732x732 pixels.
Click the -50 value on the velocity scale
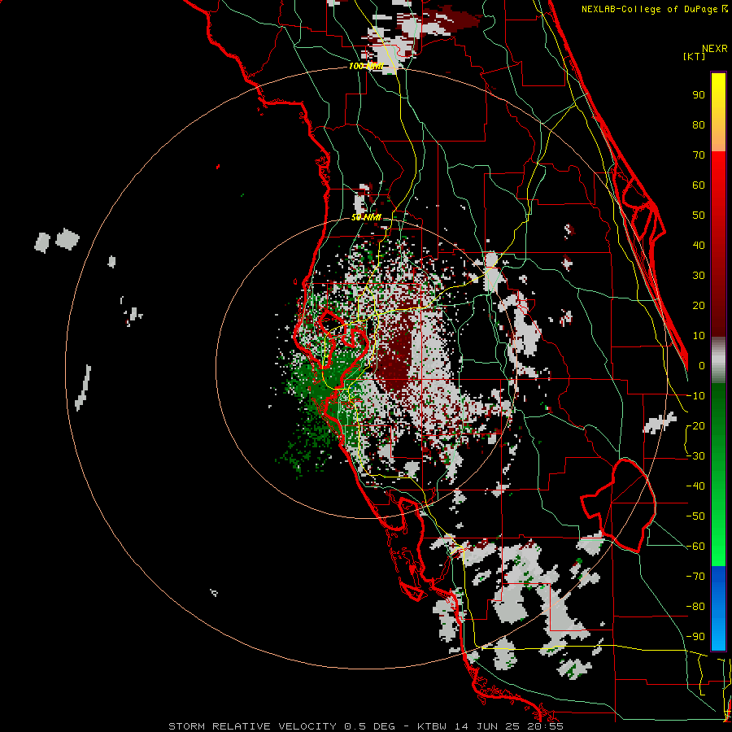(695, 516)
